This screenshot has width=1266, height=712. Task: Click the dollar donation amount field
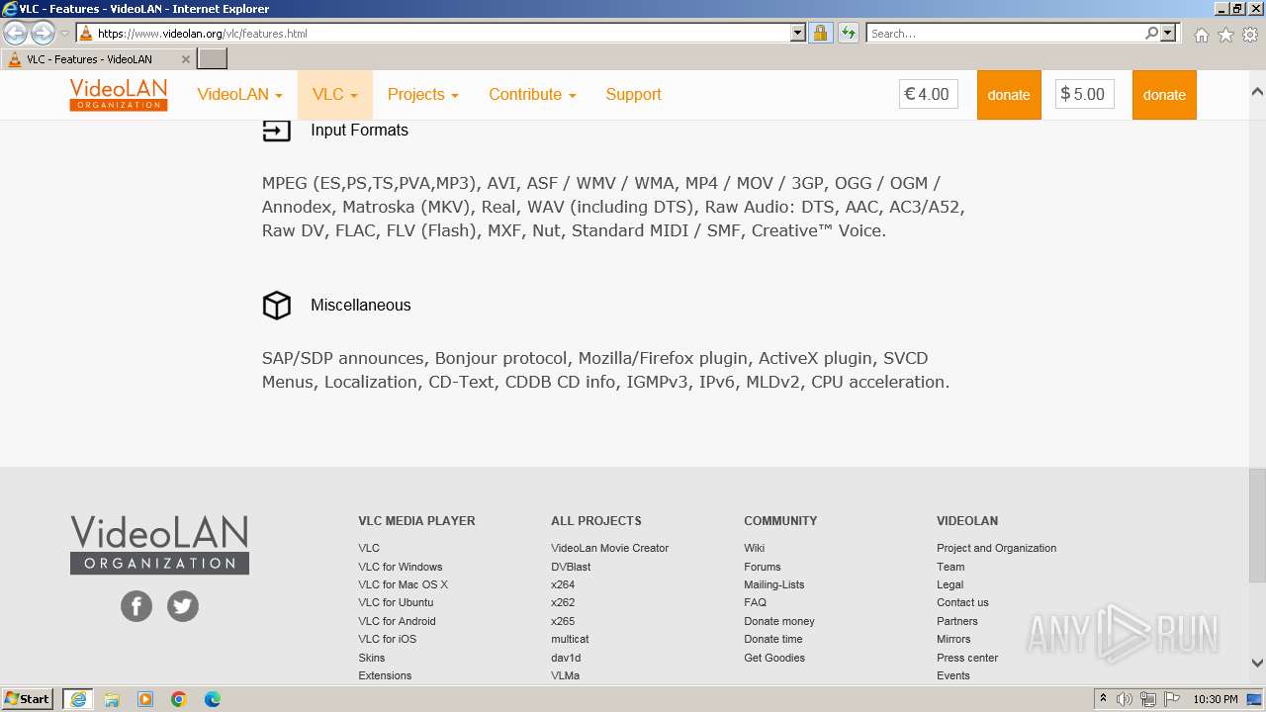[1084, 95]
